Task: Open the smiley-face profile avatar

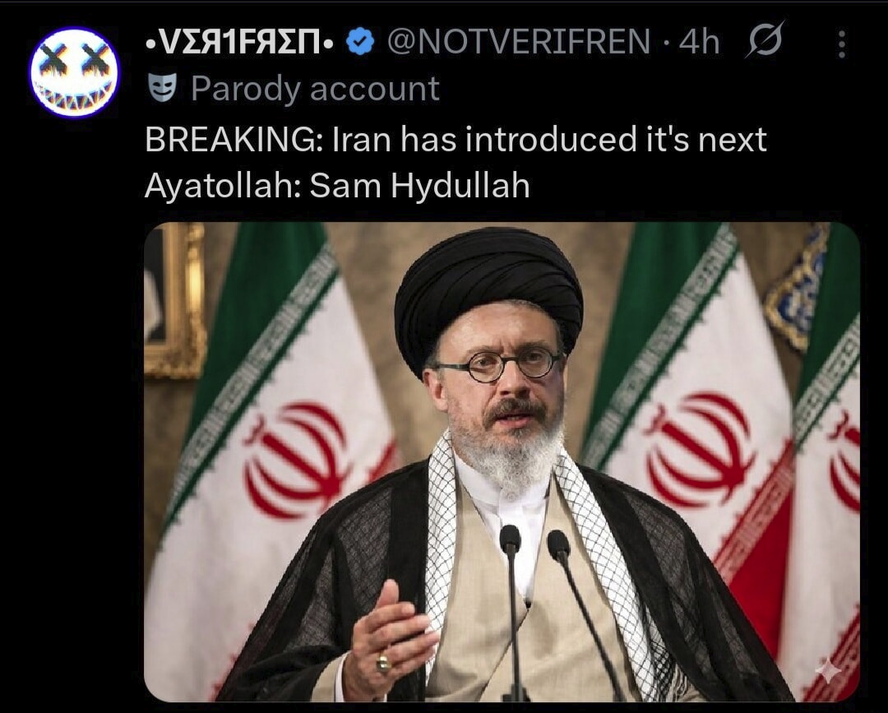Action: 74,72
